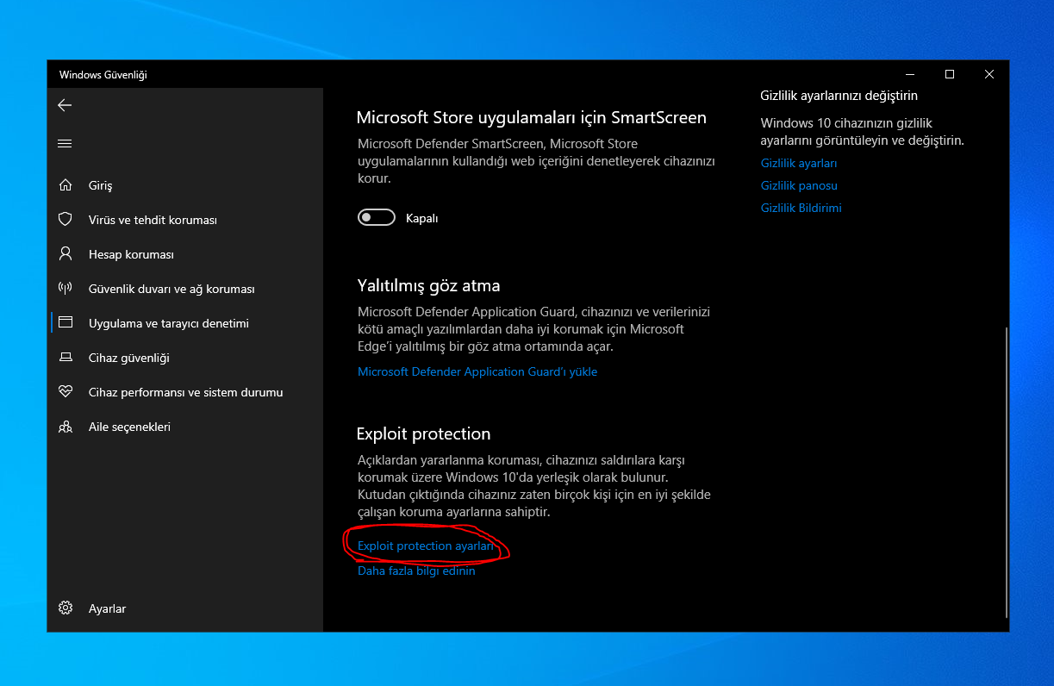Click the Yalıtılmış göz atma heading
The image size is (1054, 686).
click(x=428, y=285)
